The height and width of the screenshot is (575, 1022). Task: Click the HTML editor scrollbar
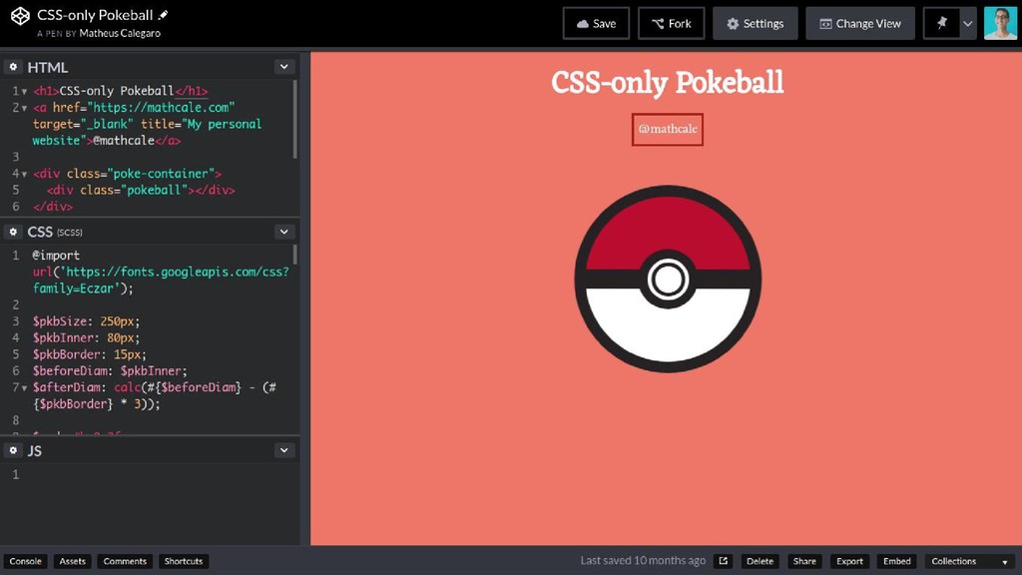295,120
